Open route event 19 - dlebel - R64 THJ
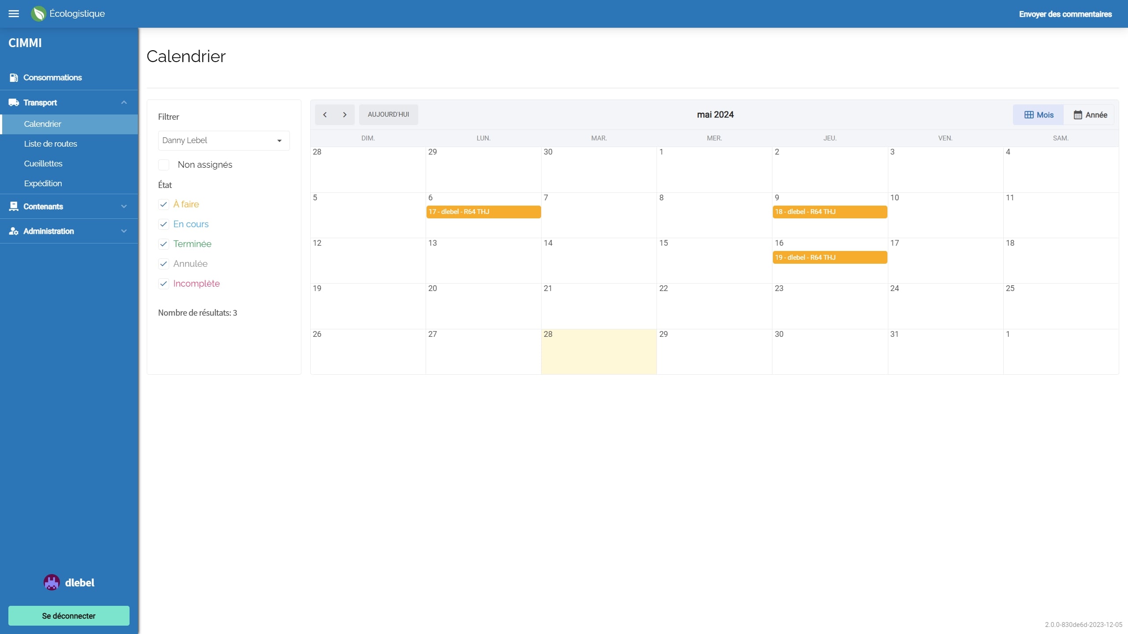The width and height of the screenshot is (1128, 634). coord(829,258)
